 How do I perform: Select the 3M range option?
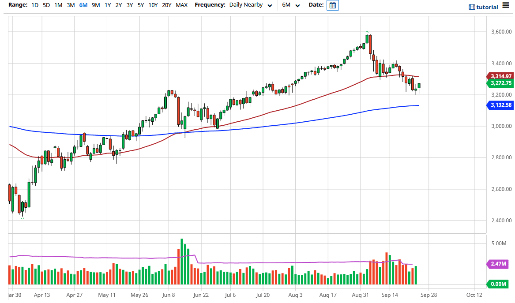(x=70, y=6)
